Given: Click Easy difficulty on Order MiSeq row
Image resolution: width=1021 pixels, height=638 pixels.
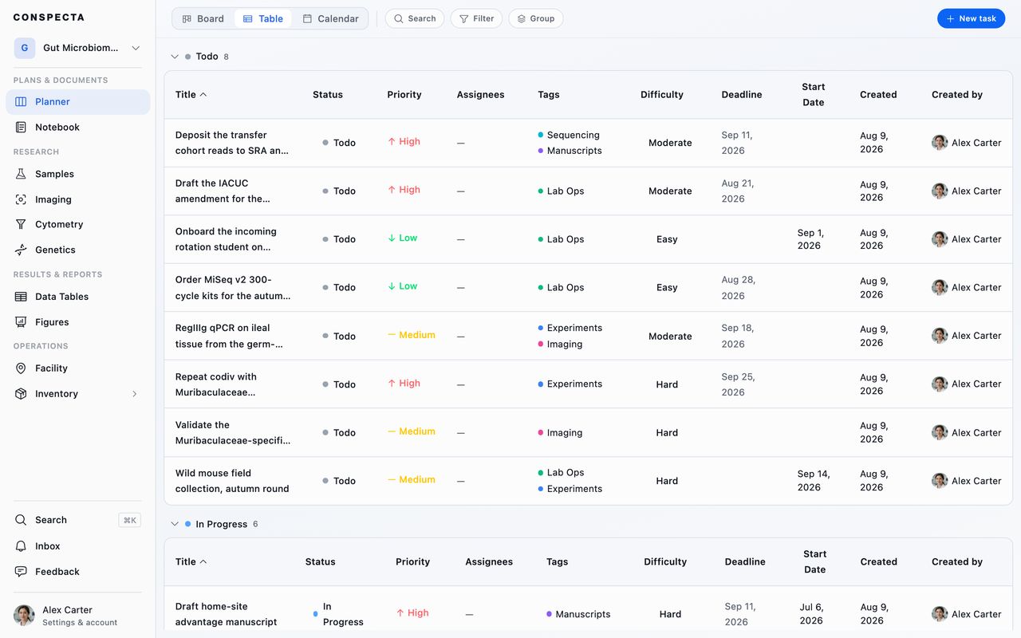Looking at the screenshot, I should (x=667, y=287).
